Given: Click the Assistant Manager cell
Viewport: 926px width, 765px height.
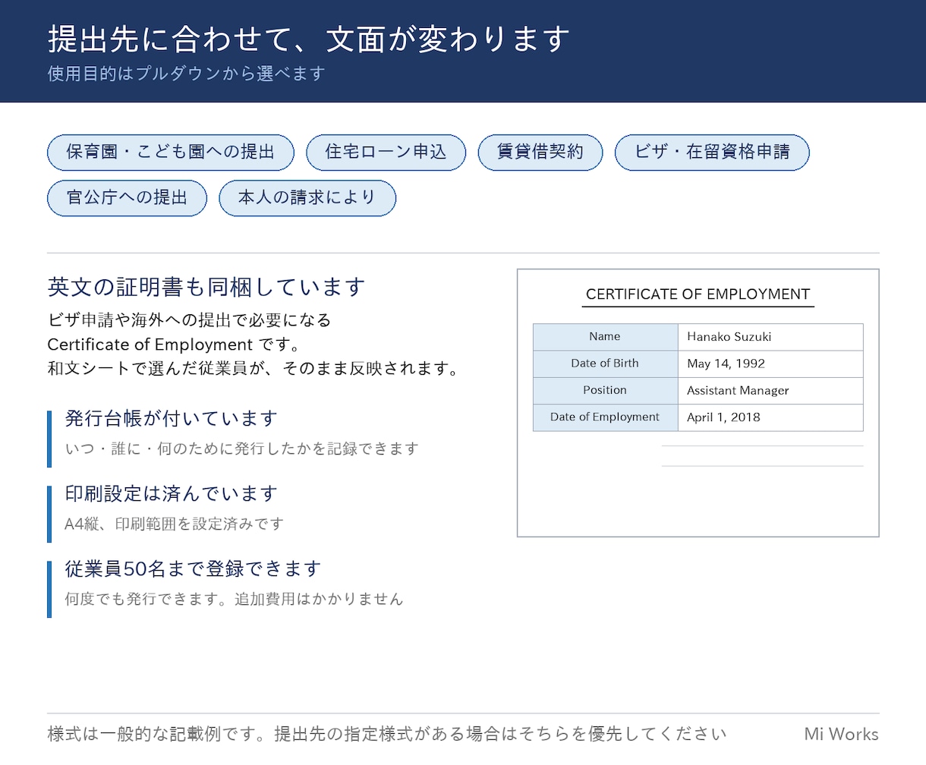Looking at the screenshot, I should [770, 391].
